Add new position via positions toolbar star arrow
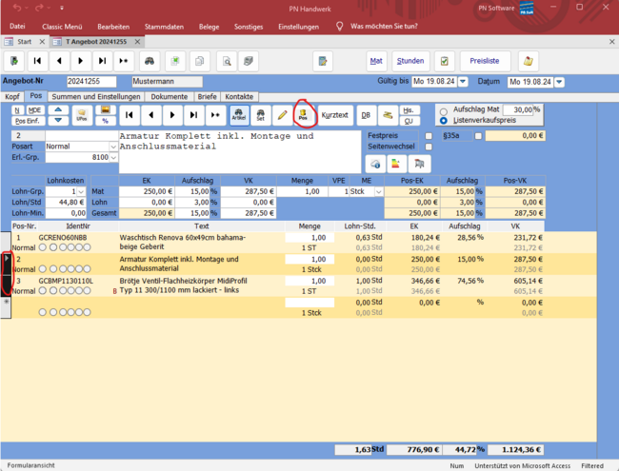The image size is (619, 471). click(215, 115)
